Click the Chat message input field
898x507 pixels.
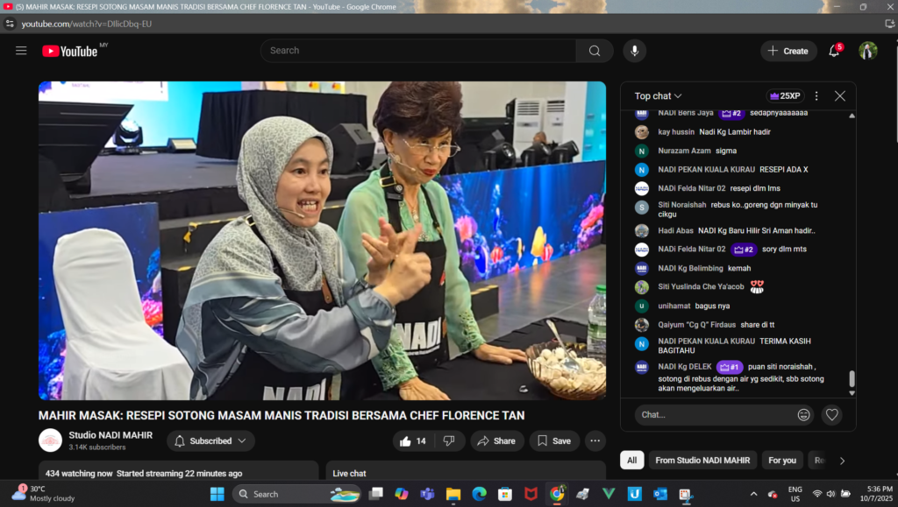tap(710, 414)
